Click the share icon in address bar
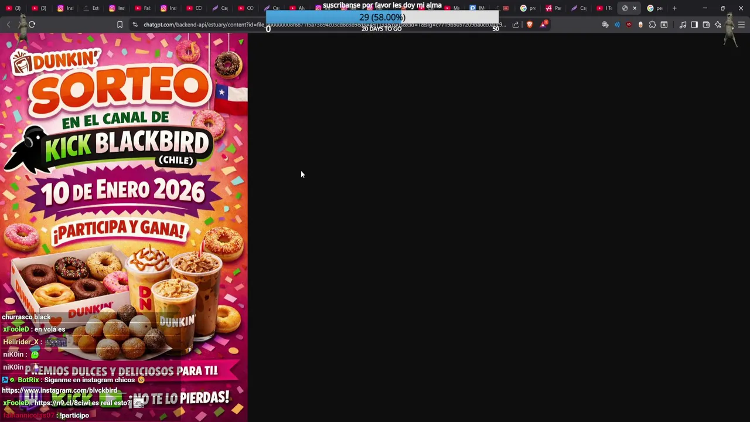Viewport: 750px width, 422px height. [x=516, y=25]
